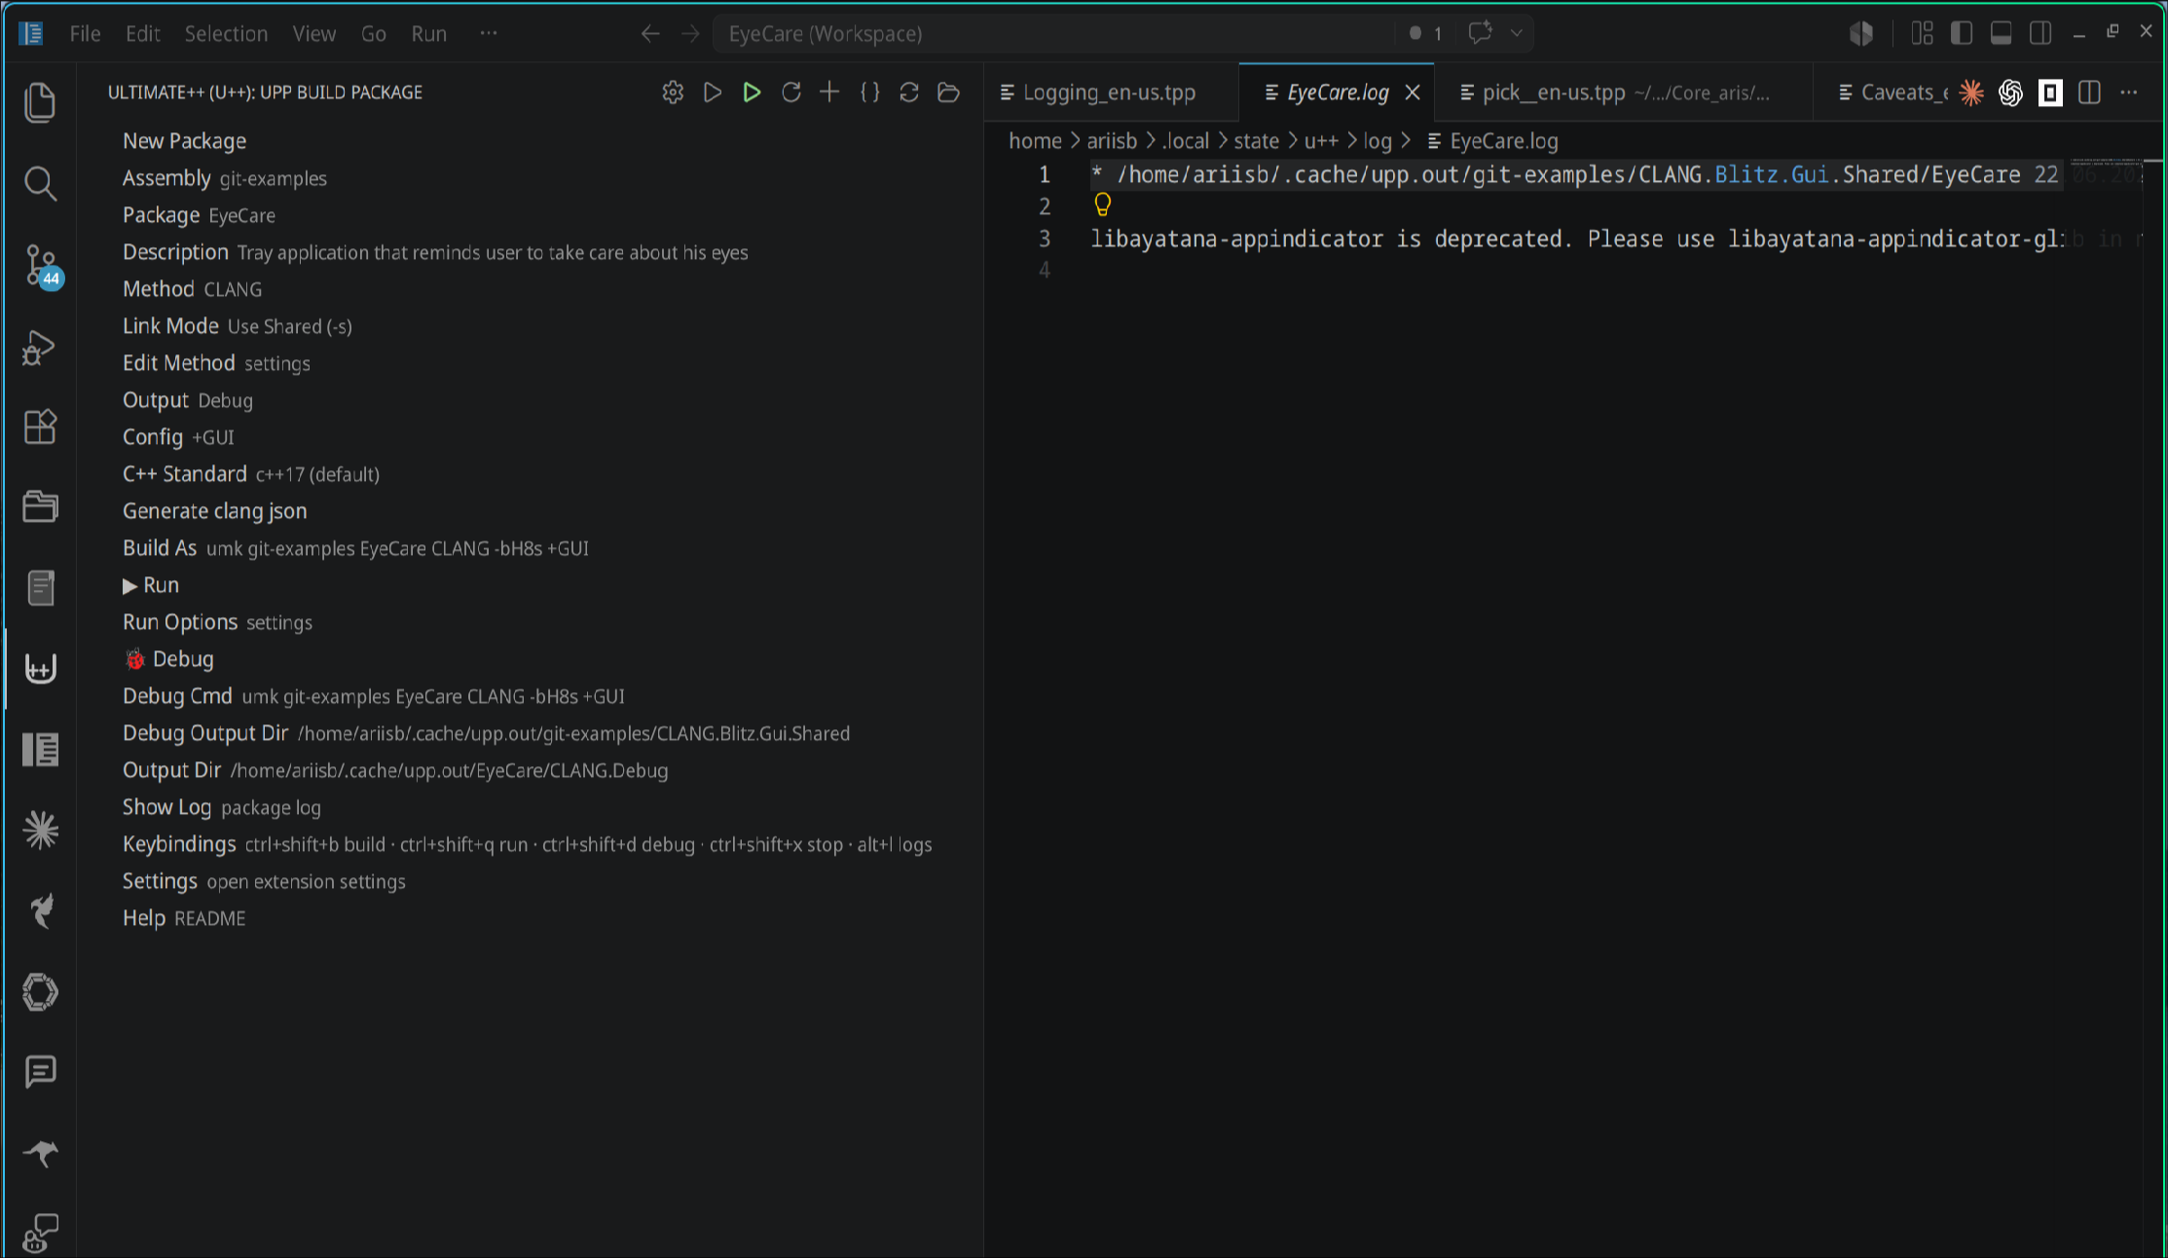Click the 'log' breadcrumb folder
Image resolution: width=2168 pixels, height=1258 pixels.
[1377, 141]
